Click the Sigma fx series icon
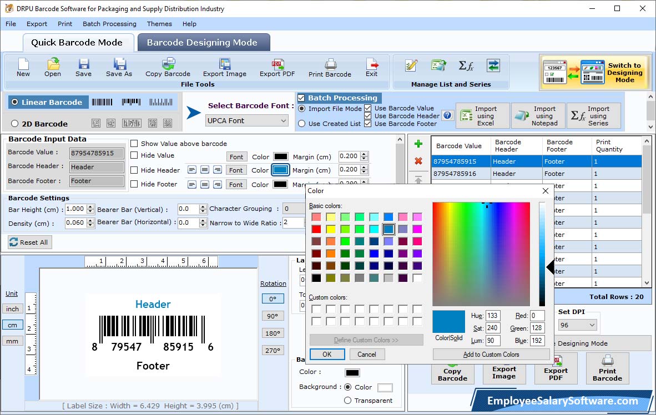Screen dimensions: 656x415 pos(466,65)
